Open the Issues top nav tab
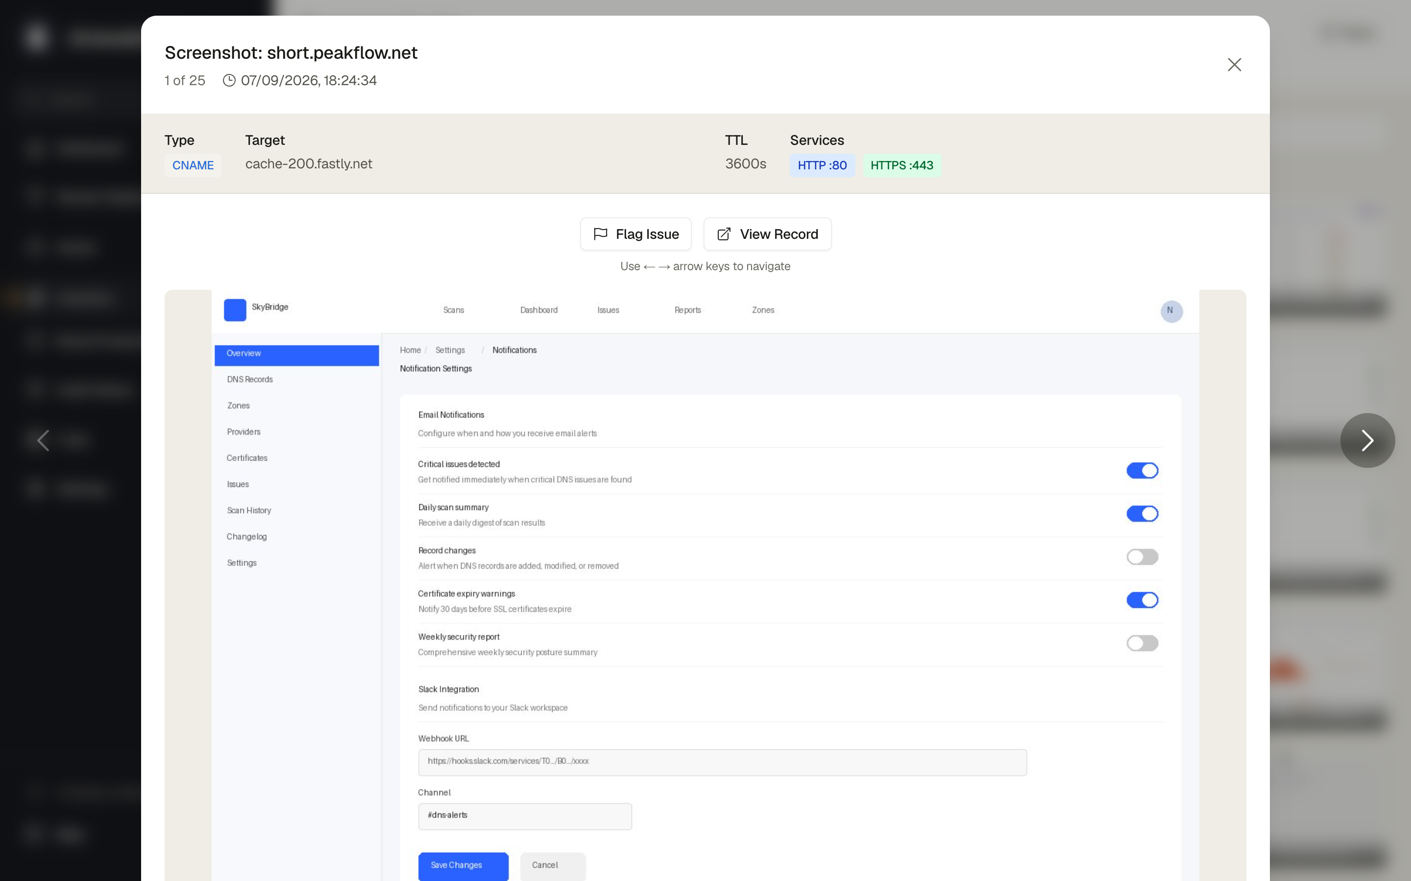Image resolution: width=1411 pixels, height=881 pixels. [608, 310]
